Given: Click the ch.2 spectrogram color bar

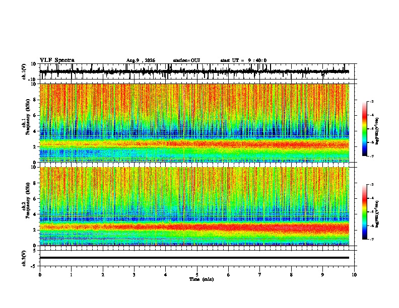Looking at the screenshot, I should [x=364, y=212].
